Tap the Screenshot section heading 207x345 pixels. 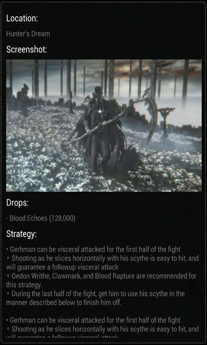tap(27, 50)
